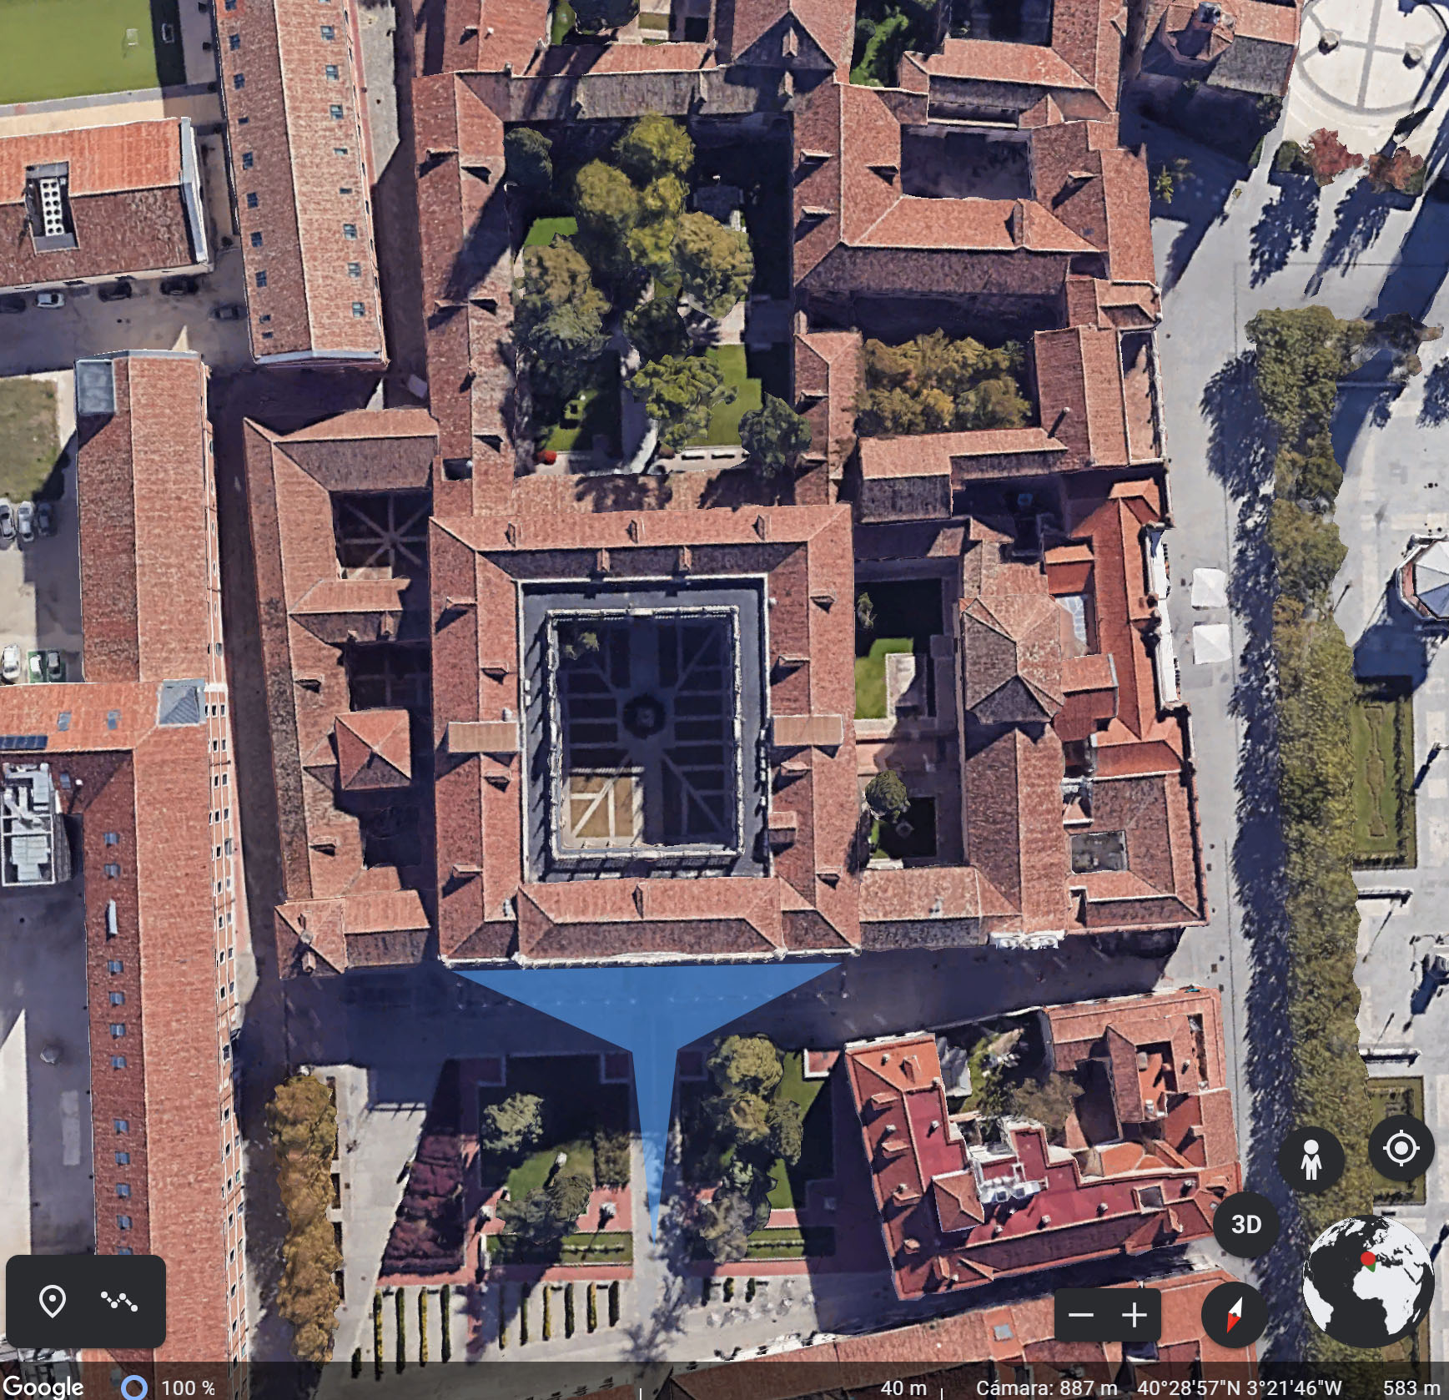Reset orientation using the compass
Image resolution: width=1449 pixels, height=1400 pixels.
(x=1234, y=1314)
